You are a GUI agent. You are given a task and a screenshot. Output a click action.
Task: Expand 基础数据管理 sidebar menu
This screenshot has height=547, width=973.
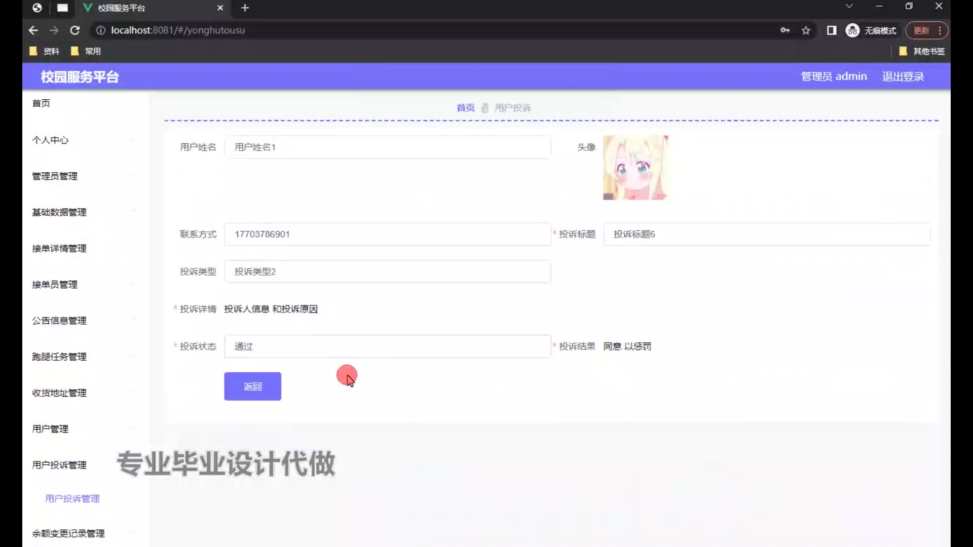tap(59, 212)
